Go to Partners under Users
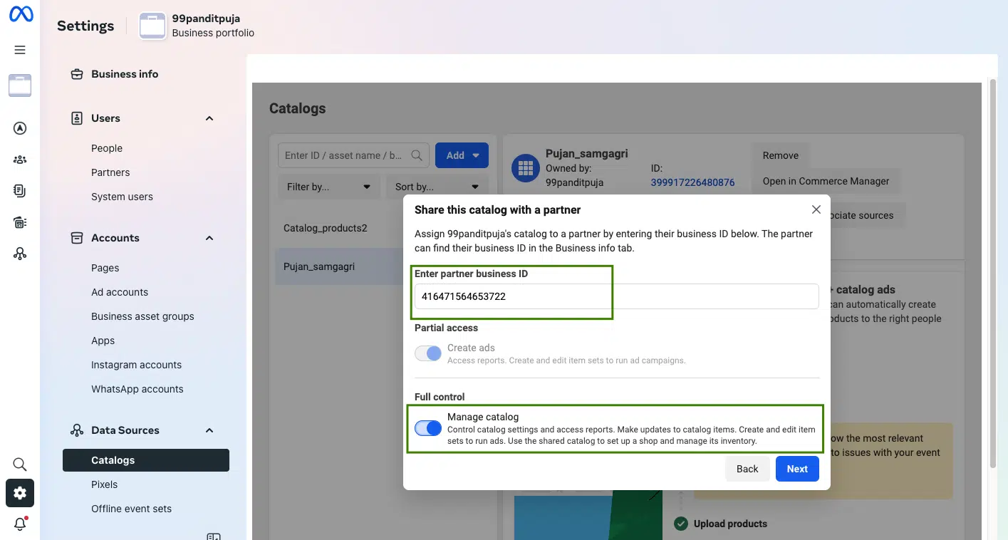The height and width of the screenshot is (540, 1008). 110,172
